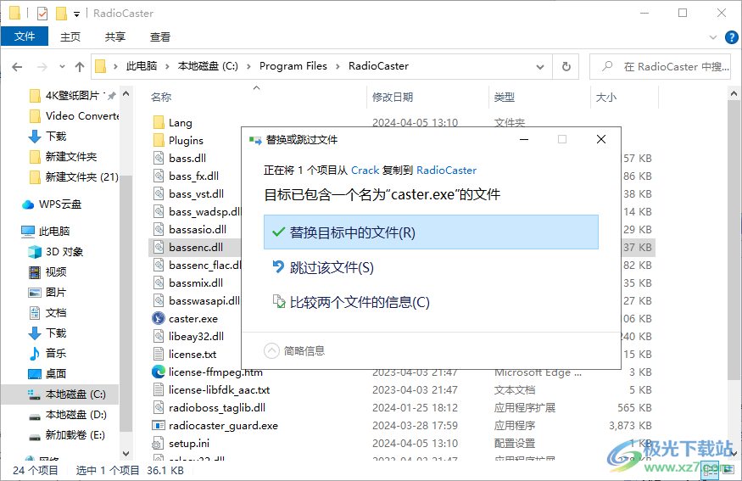Click the Refresh button beside address bar
This screenshot has height=481, width=742.
tap(566, 67)
